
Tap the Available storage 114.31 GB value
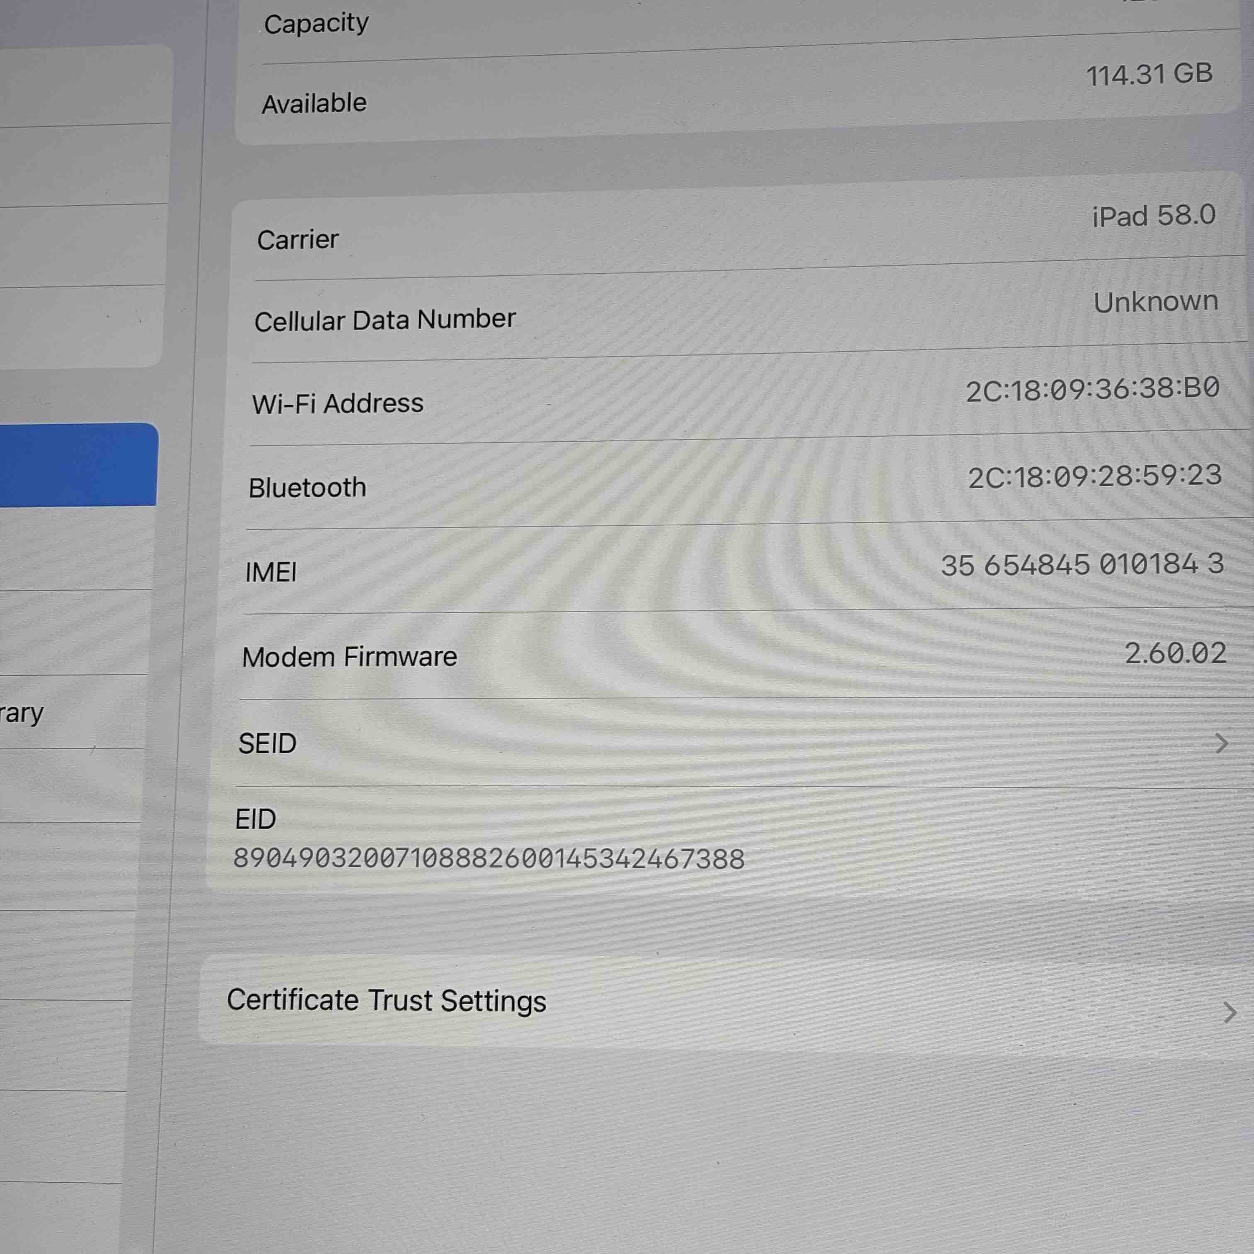[x=1149, y=75]
